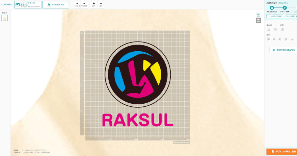297x156 pixels.
Task: Click 文字を追加する text button
Action: pyautogui.click(x=56, y=4)
